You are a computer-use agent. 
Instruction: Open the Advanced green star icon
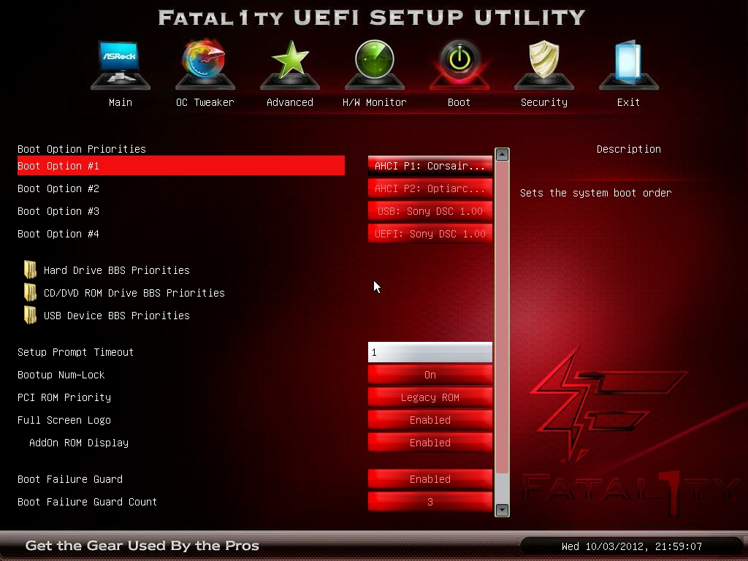tap(290, 65)
